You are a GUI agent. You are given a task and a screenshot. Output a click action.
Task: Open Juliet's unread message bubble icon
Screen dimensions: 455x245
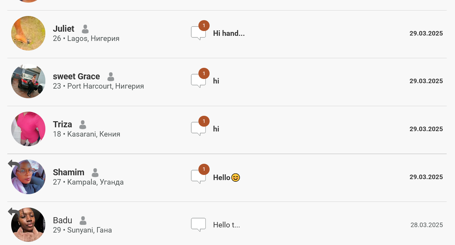[x=198, y=33]
